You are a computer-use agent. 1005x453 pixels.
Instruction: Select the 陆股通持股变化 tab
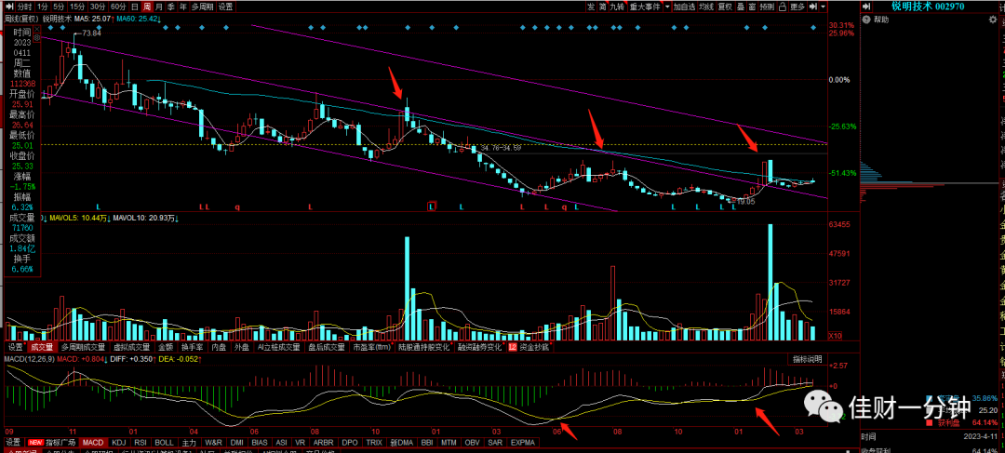(425, 347)
